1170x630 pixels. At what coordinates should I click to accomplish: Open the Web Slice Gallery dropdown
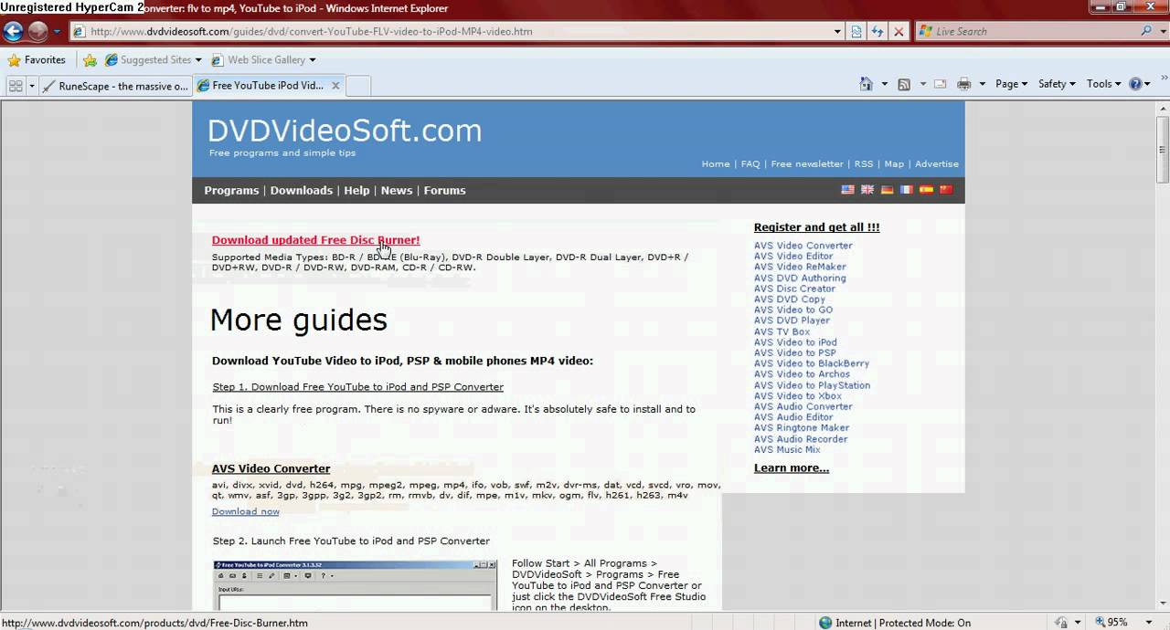(263, 60)
